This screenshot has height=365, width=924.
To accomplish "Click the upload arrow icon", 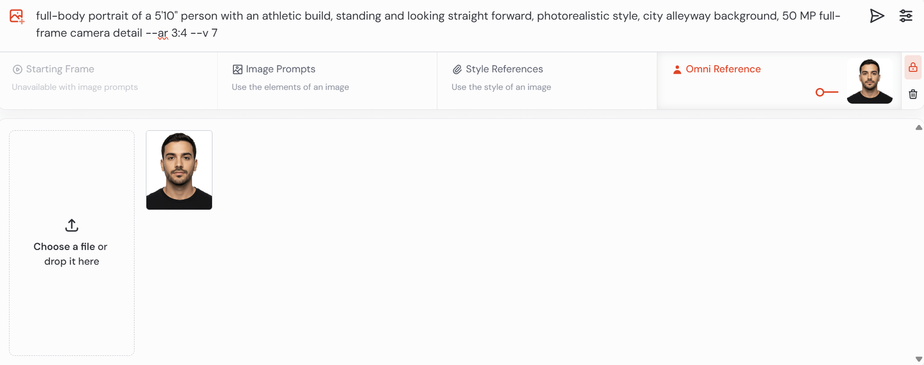I will pyautogui.click(x=72, y=225).
